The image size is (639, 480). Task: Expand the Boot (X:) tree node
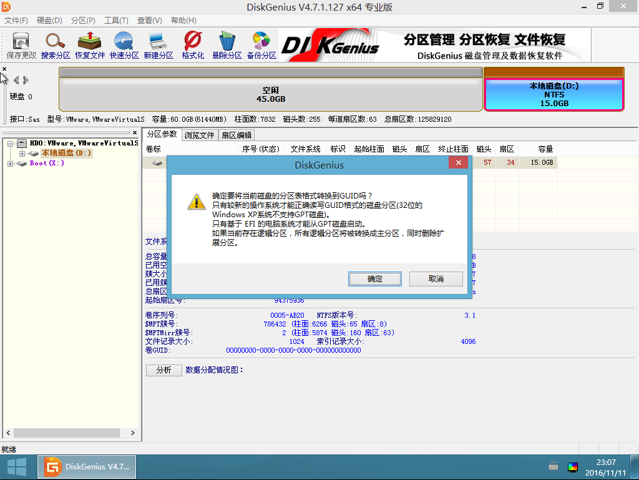(x=10, y=164)
